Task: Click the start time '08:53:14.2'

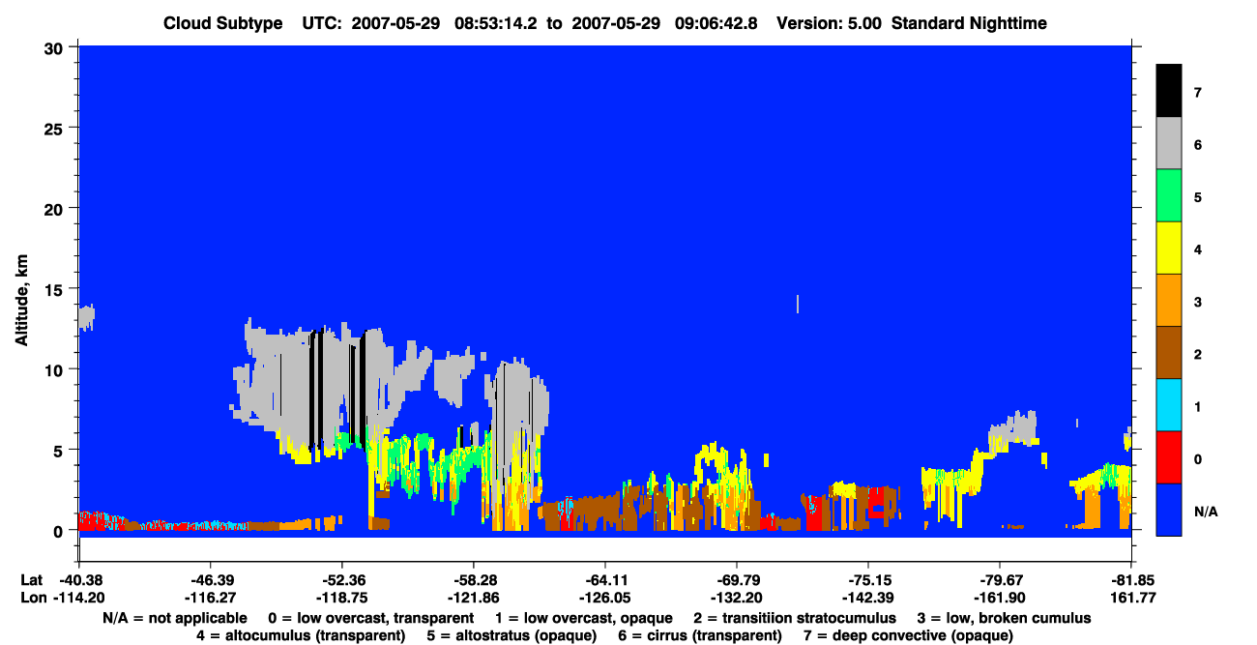Action: click(x=496, y=23)
